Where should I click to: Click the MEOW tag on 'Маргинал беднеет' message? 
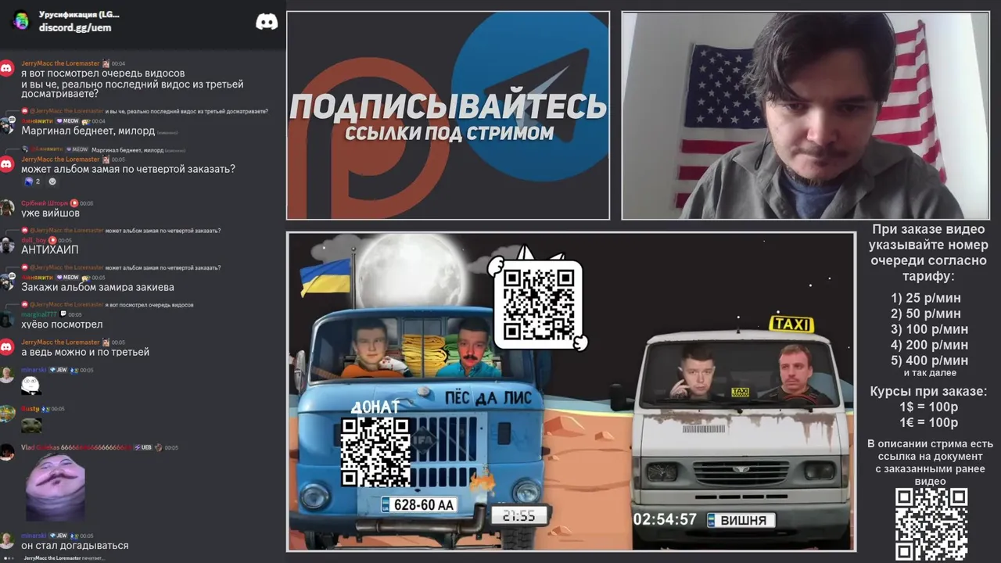click(x=67, y=121)
